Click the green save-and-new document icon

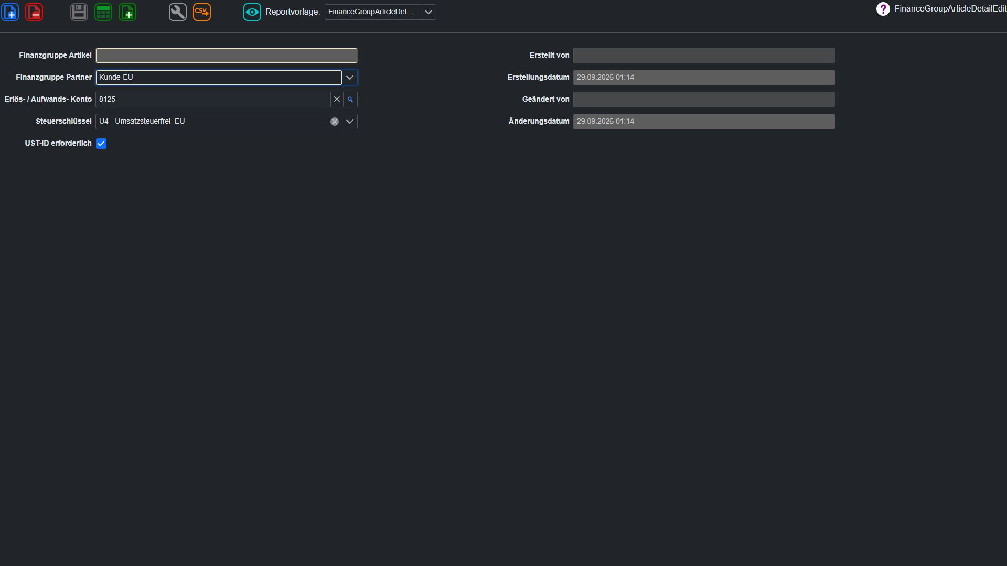click(127, 12)
